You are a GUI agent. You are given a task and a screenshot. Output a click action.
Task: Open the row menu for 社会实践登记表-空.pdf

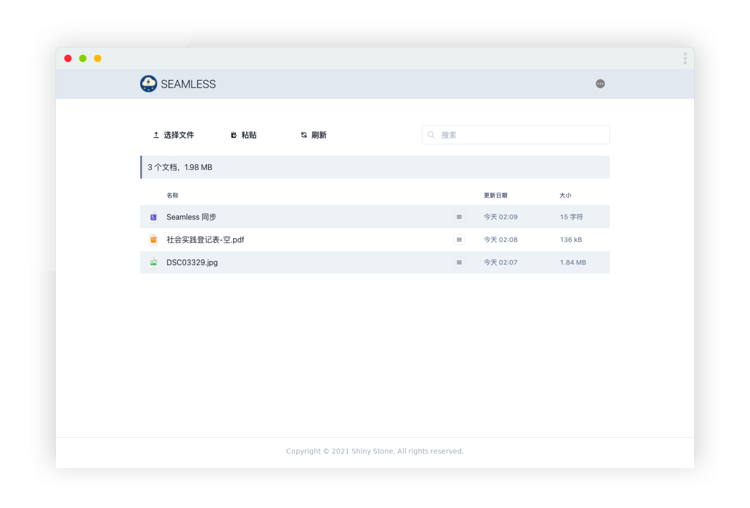459,240
